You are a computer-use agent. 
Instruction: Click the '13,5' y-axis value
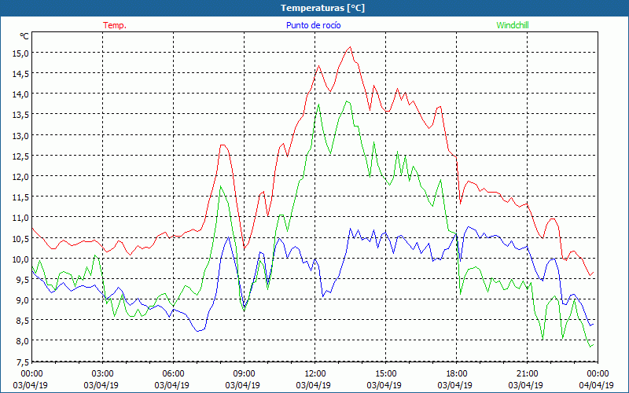20,115
